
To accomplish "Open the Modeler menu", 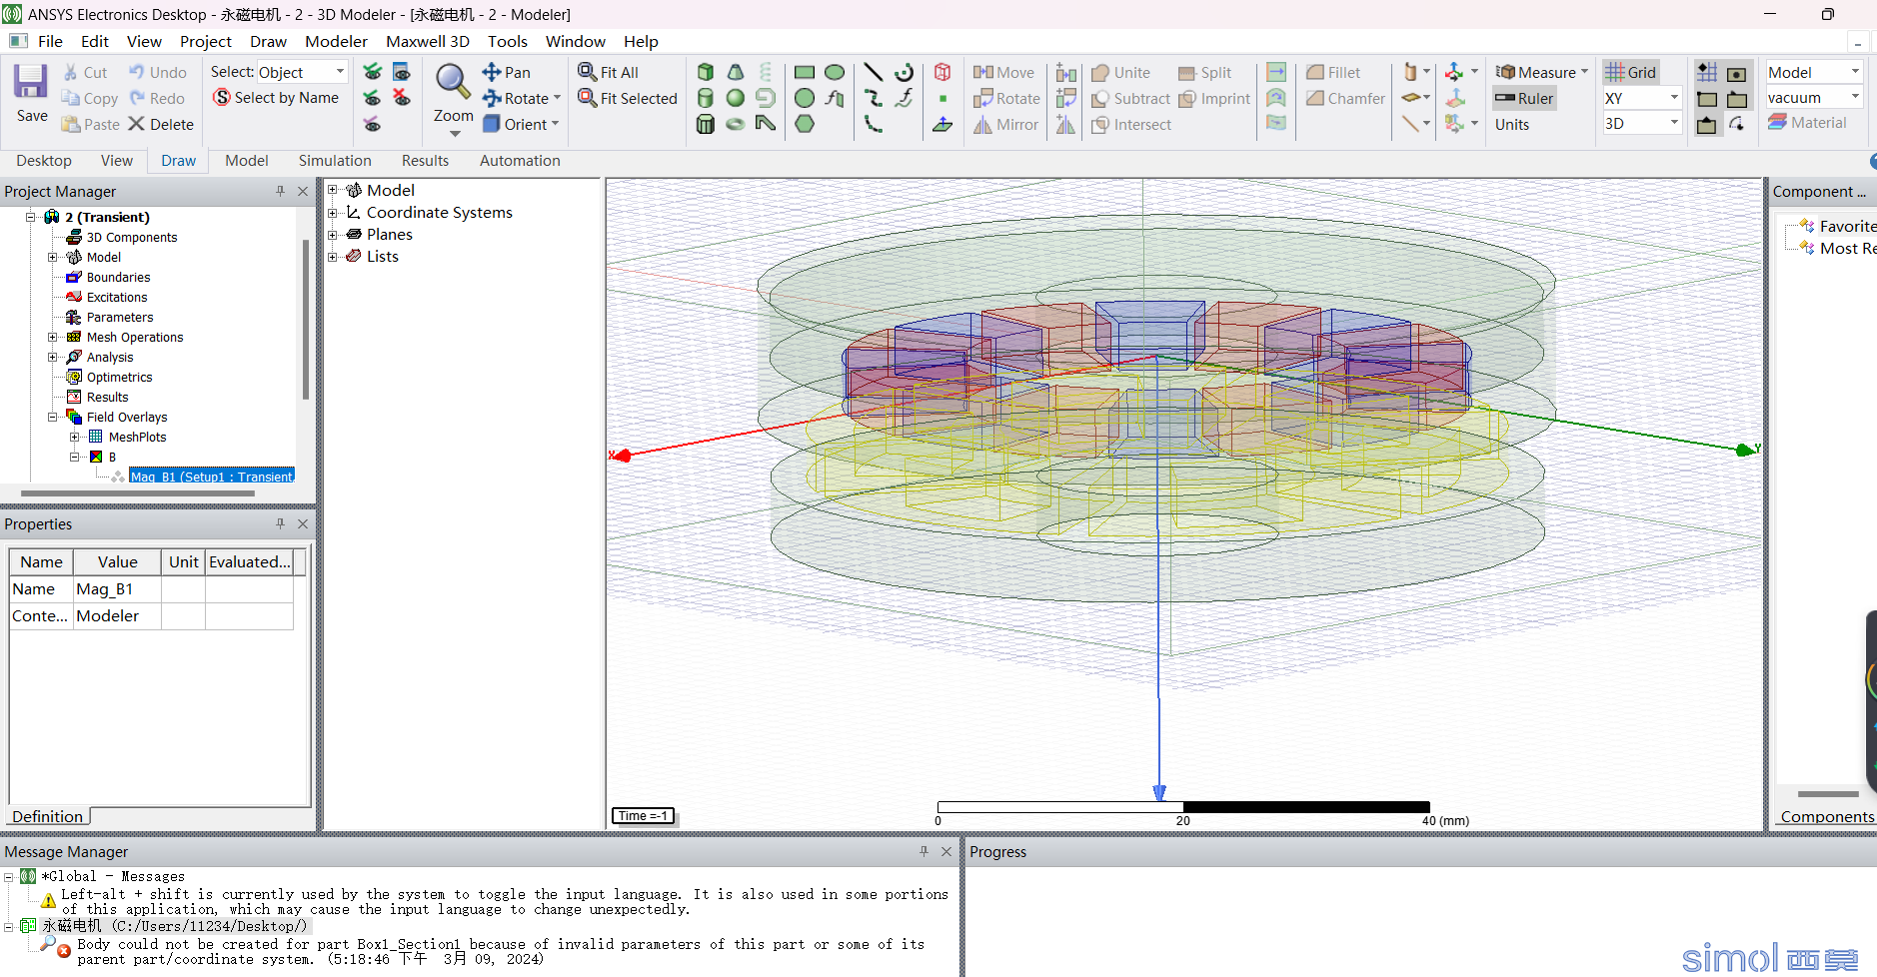I will [x=336, y=41].
